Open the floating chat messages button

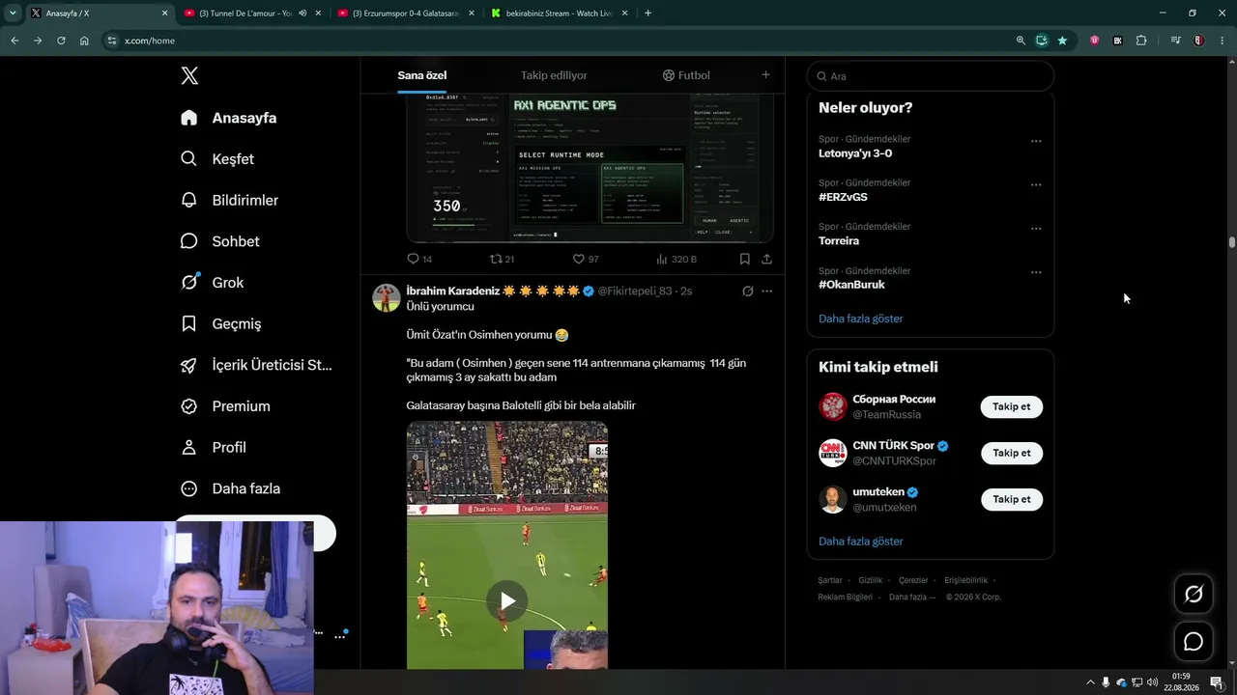tap(1194, 641)
